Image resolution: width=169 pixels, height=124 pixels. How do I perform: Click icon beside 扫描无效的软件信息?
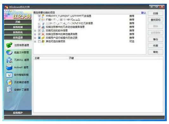(x=43, y=31)
